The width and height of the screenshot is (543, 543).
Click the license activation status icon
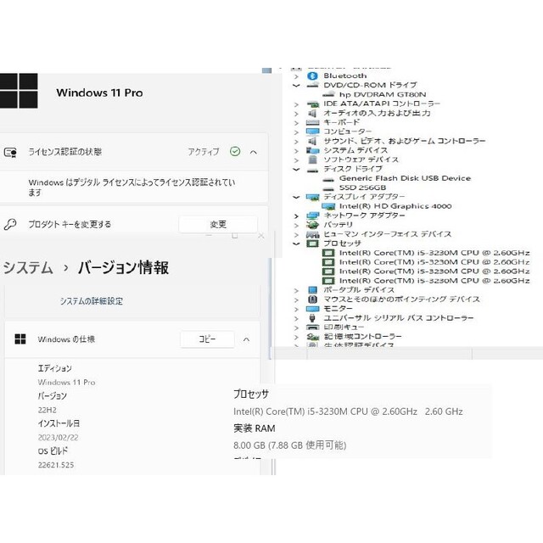pyautogui.click(x=10, y=152)
